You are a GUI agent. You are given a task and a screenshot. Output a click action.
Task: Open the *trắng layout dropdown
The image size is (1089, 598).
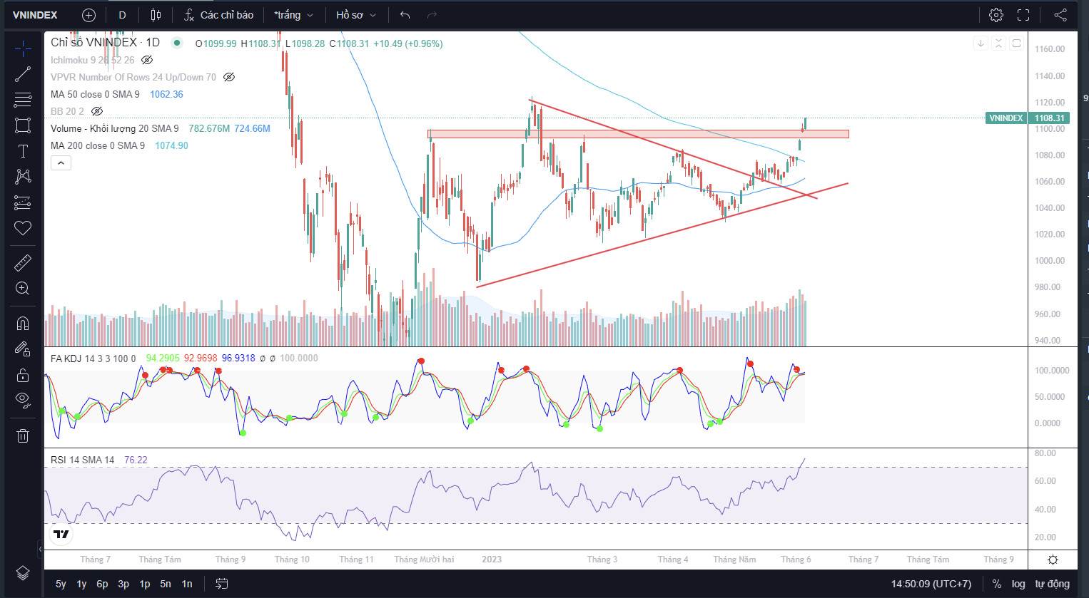[x=293, y=15]
